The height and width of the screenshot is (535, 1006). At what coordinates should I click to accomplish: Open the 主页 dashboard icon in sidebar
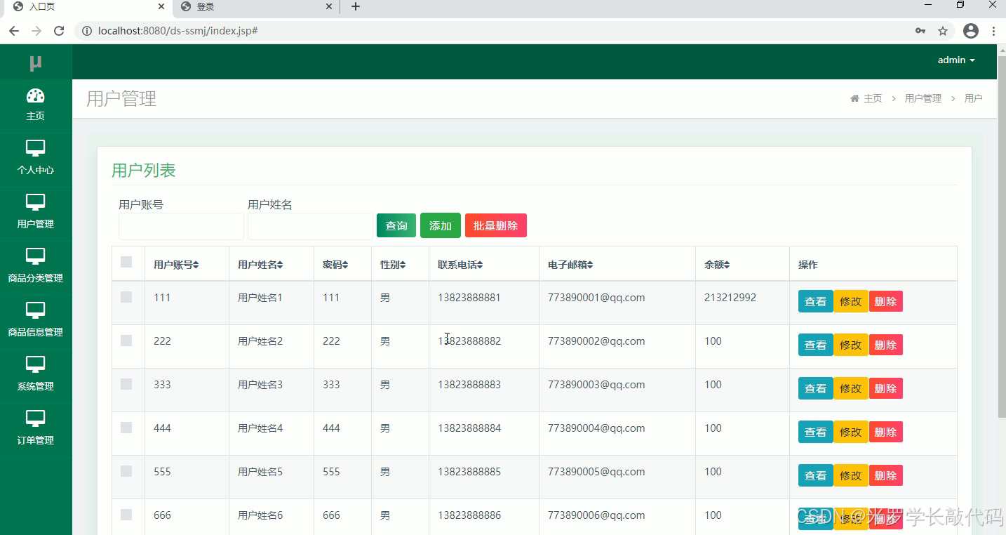[x=35, y=96]
